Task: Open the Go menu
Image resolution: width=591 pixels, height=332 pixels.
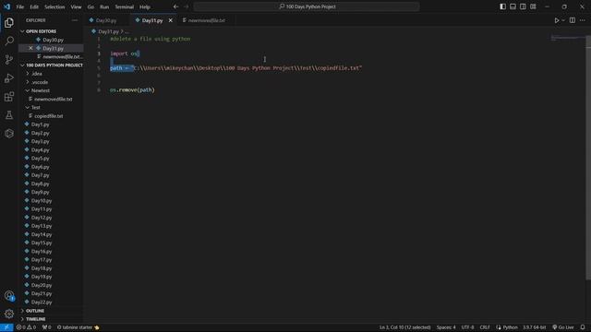Action: tap(90, 6)
